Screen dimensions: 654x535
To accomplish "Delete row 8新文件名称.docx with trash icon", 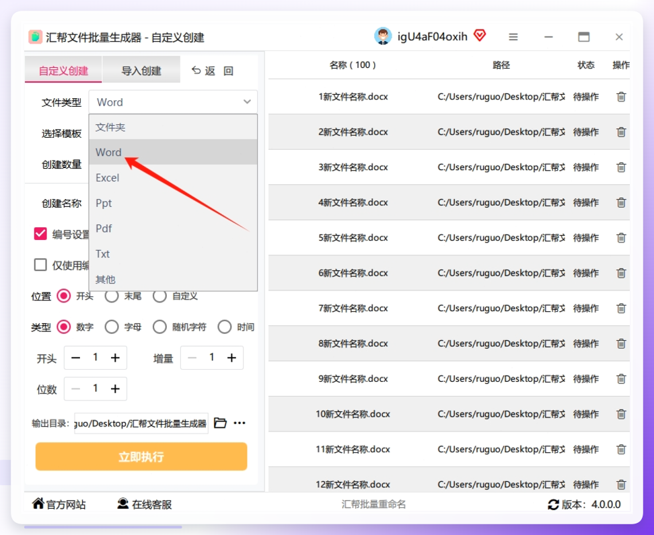I will [621, 343].
